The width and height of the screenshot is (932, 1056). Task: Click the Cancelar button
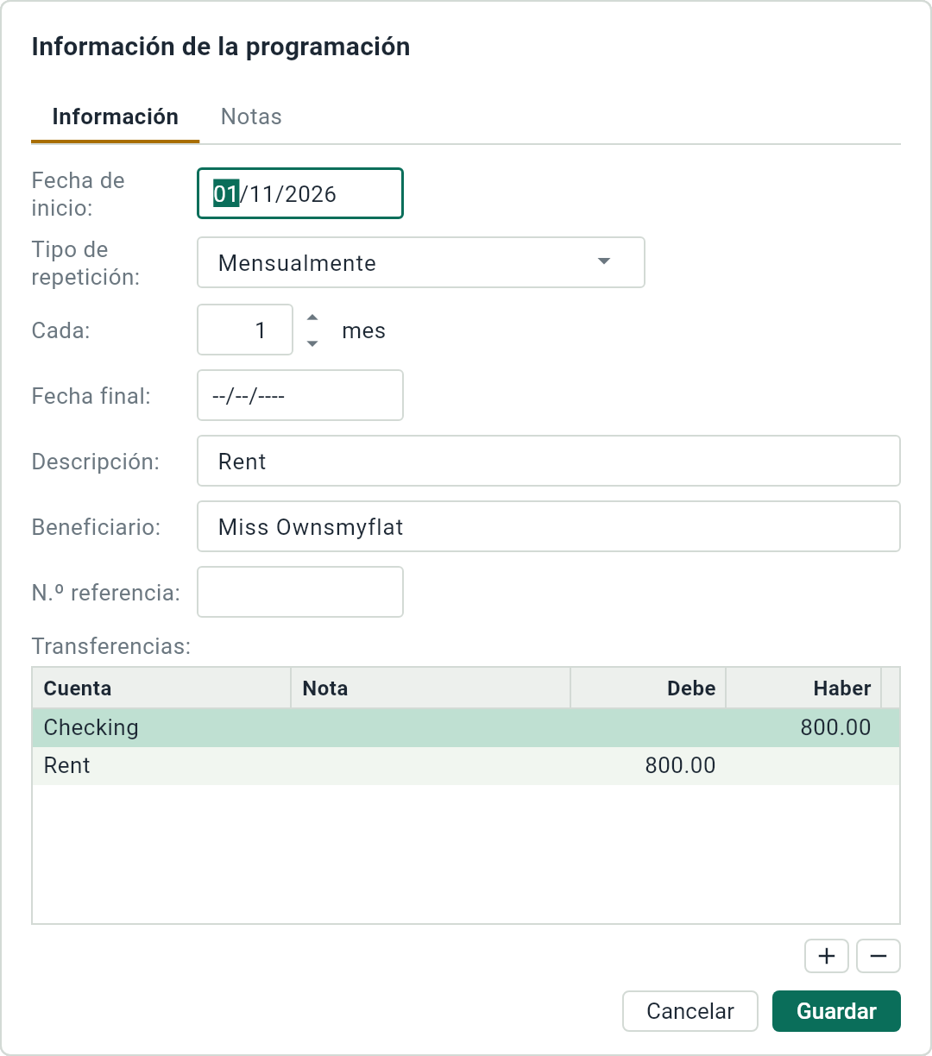tap(690, 1011)
